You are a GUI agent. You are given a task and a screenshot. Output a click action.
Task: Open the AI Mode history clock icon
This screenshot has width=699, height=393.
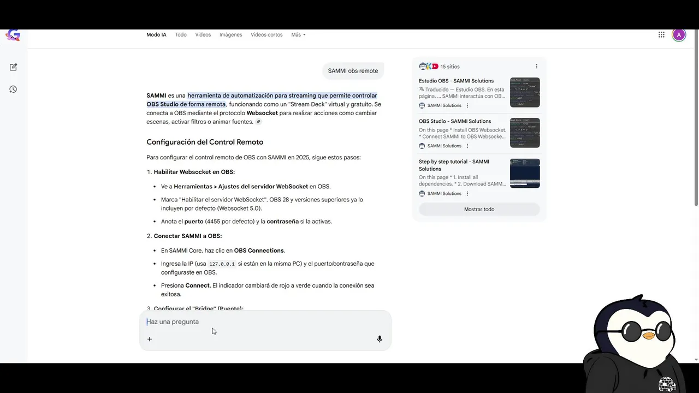(13, 89)
